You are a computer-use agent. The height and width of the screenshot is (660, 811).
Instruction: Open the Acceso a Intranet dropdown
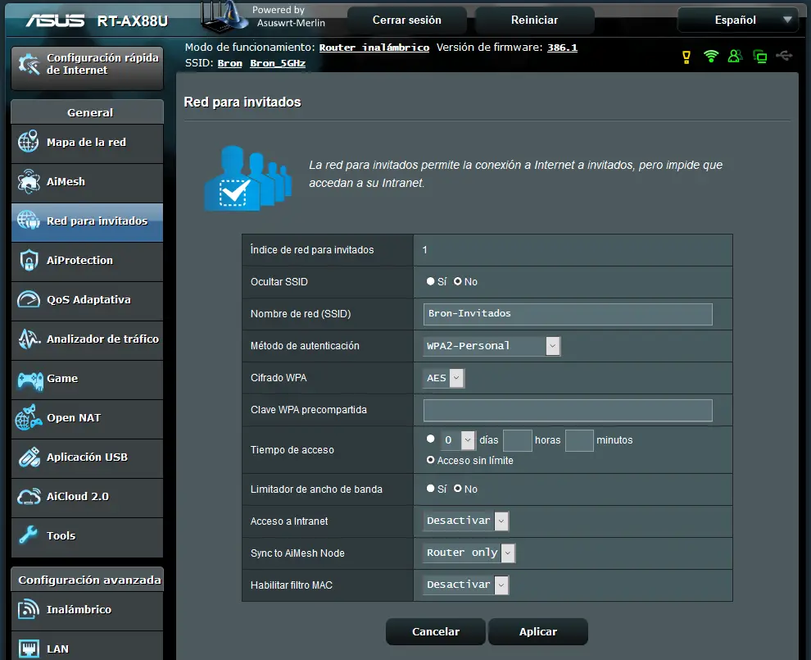click(465, 521)
